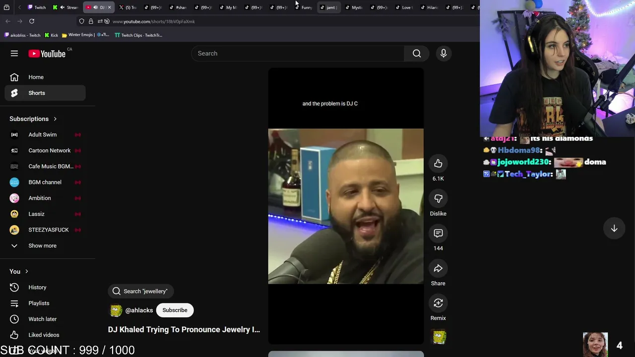635x357 pixels.
Task: Click the YouTube logo
Action: (47, 54)
